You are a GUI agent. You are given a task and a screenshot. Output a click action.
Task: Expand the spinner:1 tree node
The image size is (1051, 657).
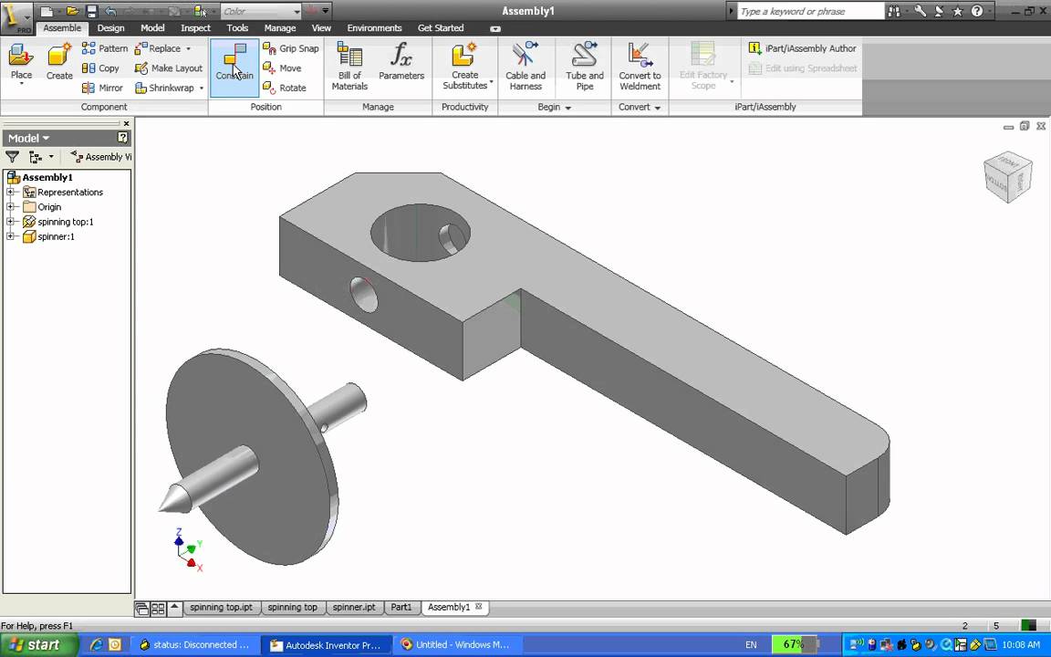pyautogui.click(x=11, y=236)
